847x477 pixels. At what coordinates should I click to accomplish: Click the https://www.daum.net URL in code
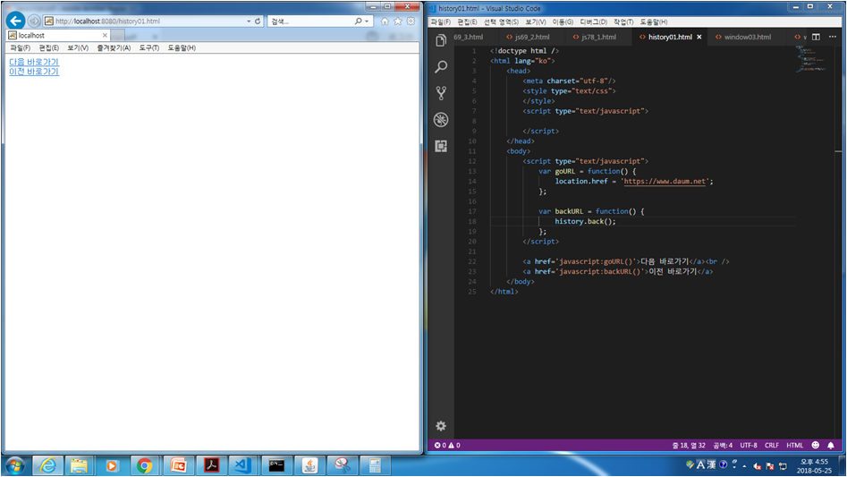[x=665, y=182]
